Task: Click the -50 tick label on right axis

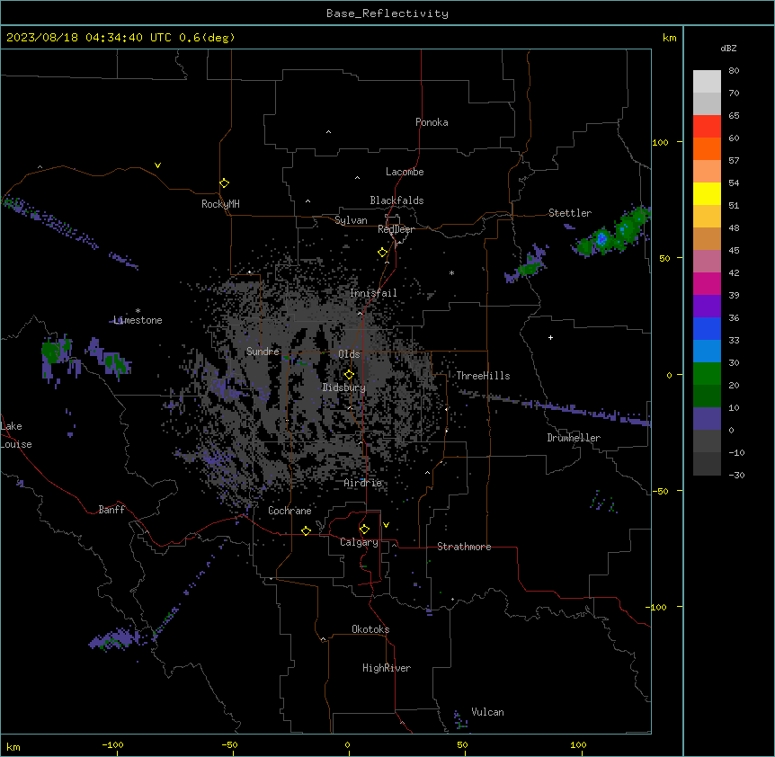Action: tap(660, 491)
